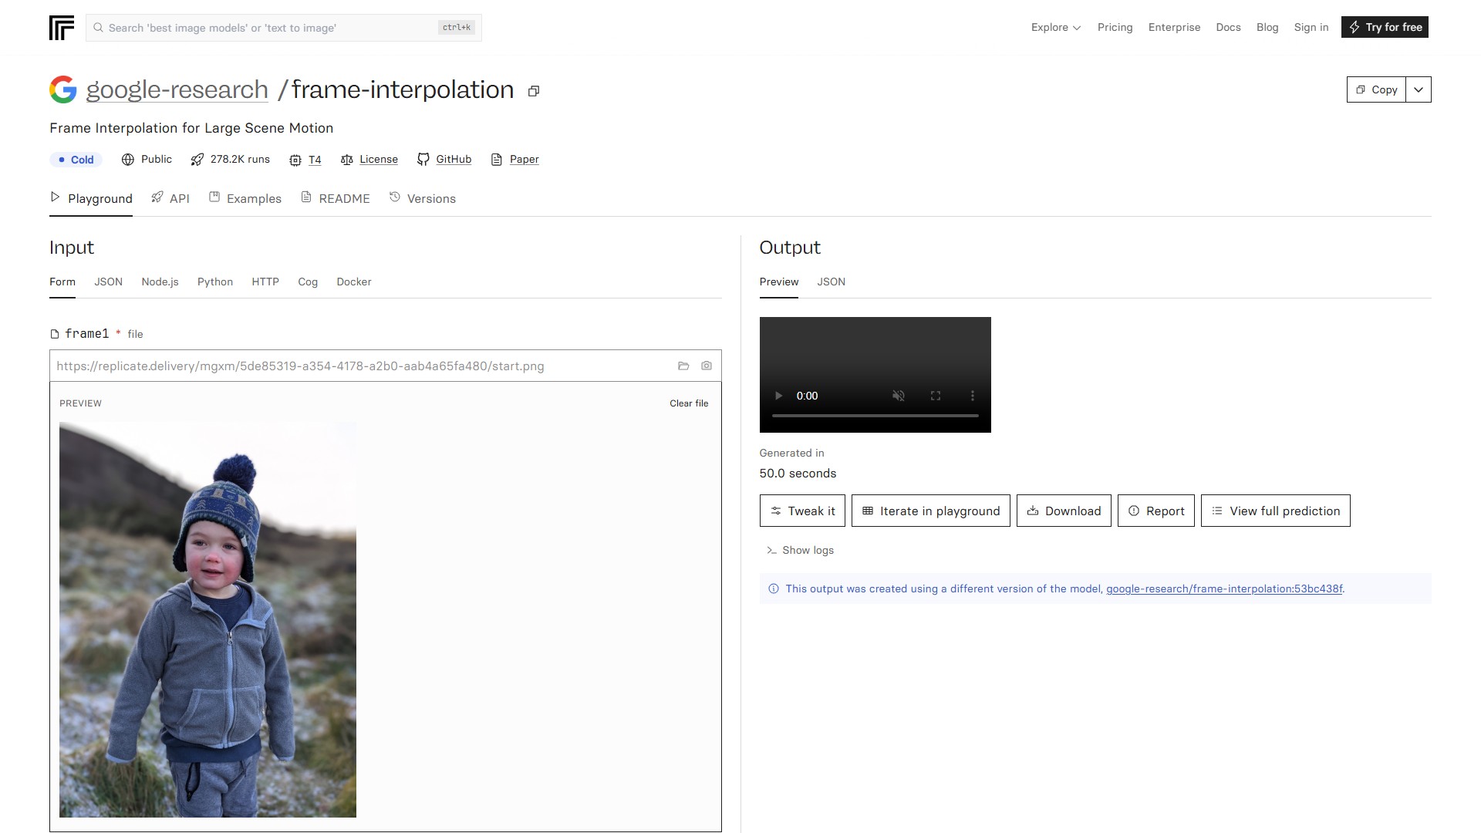Screen dimensions: 1481x833
Task: Unmute the output video volume icon
Action: coord(899,396)
